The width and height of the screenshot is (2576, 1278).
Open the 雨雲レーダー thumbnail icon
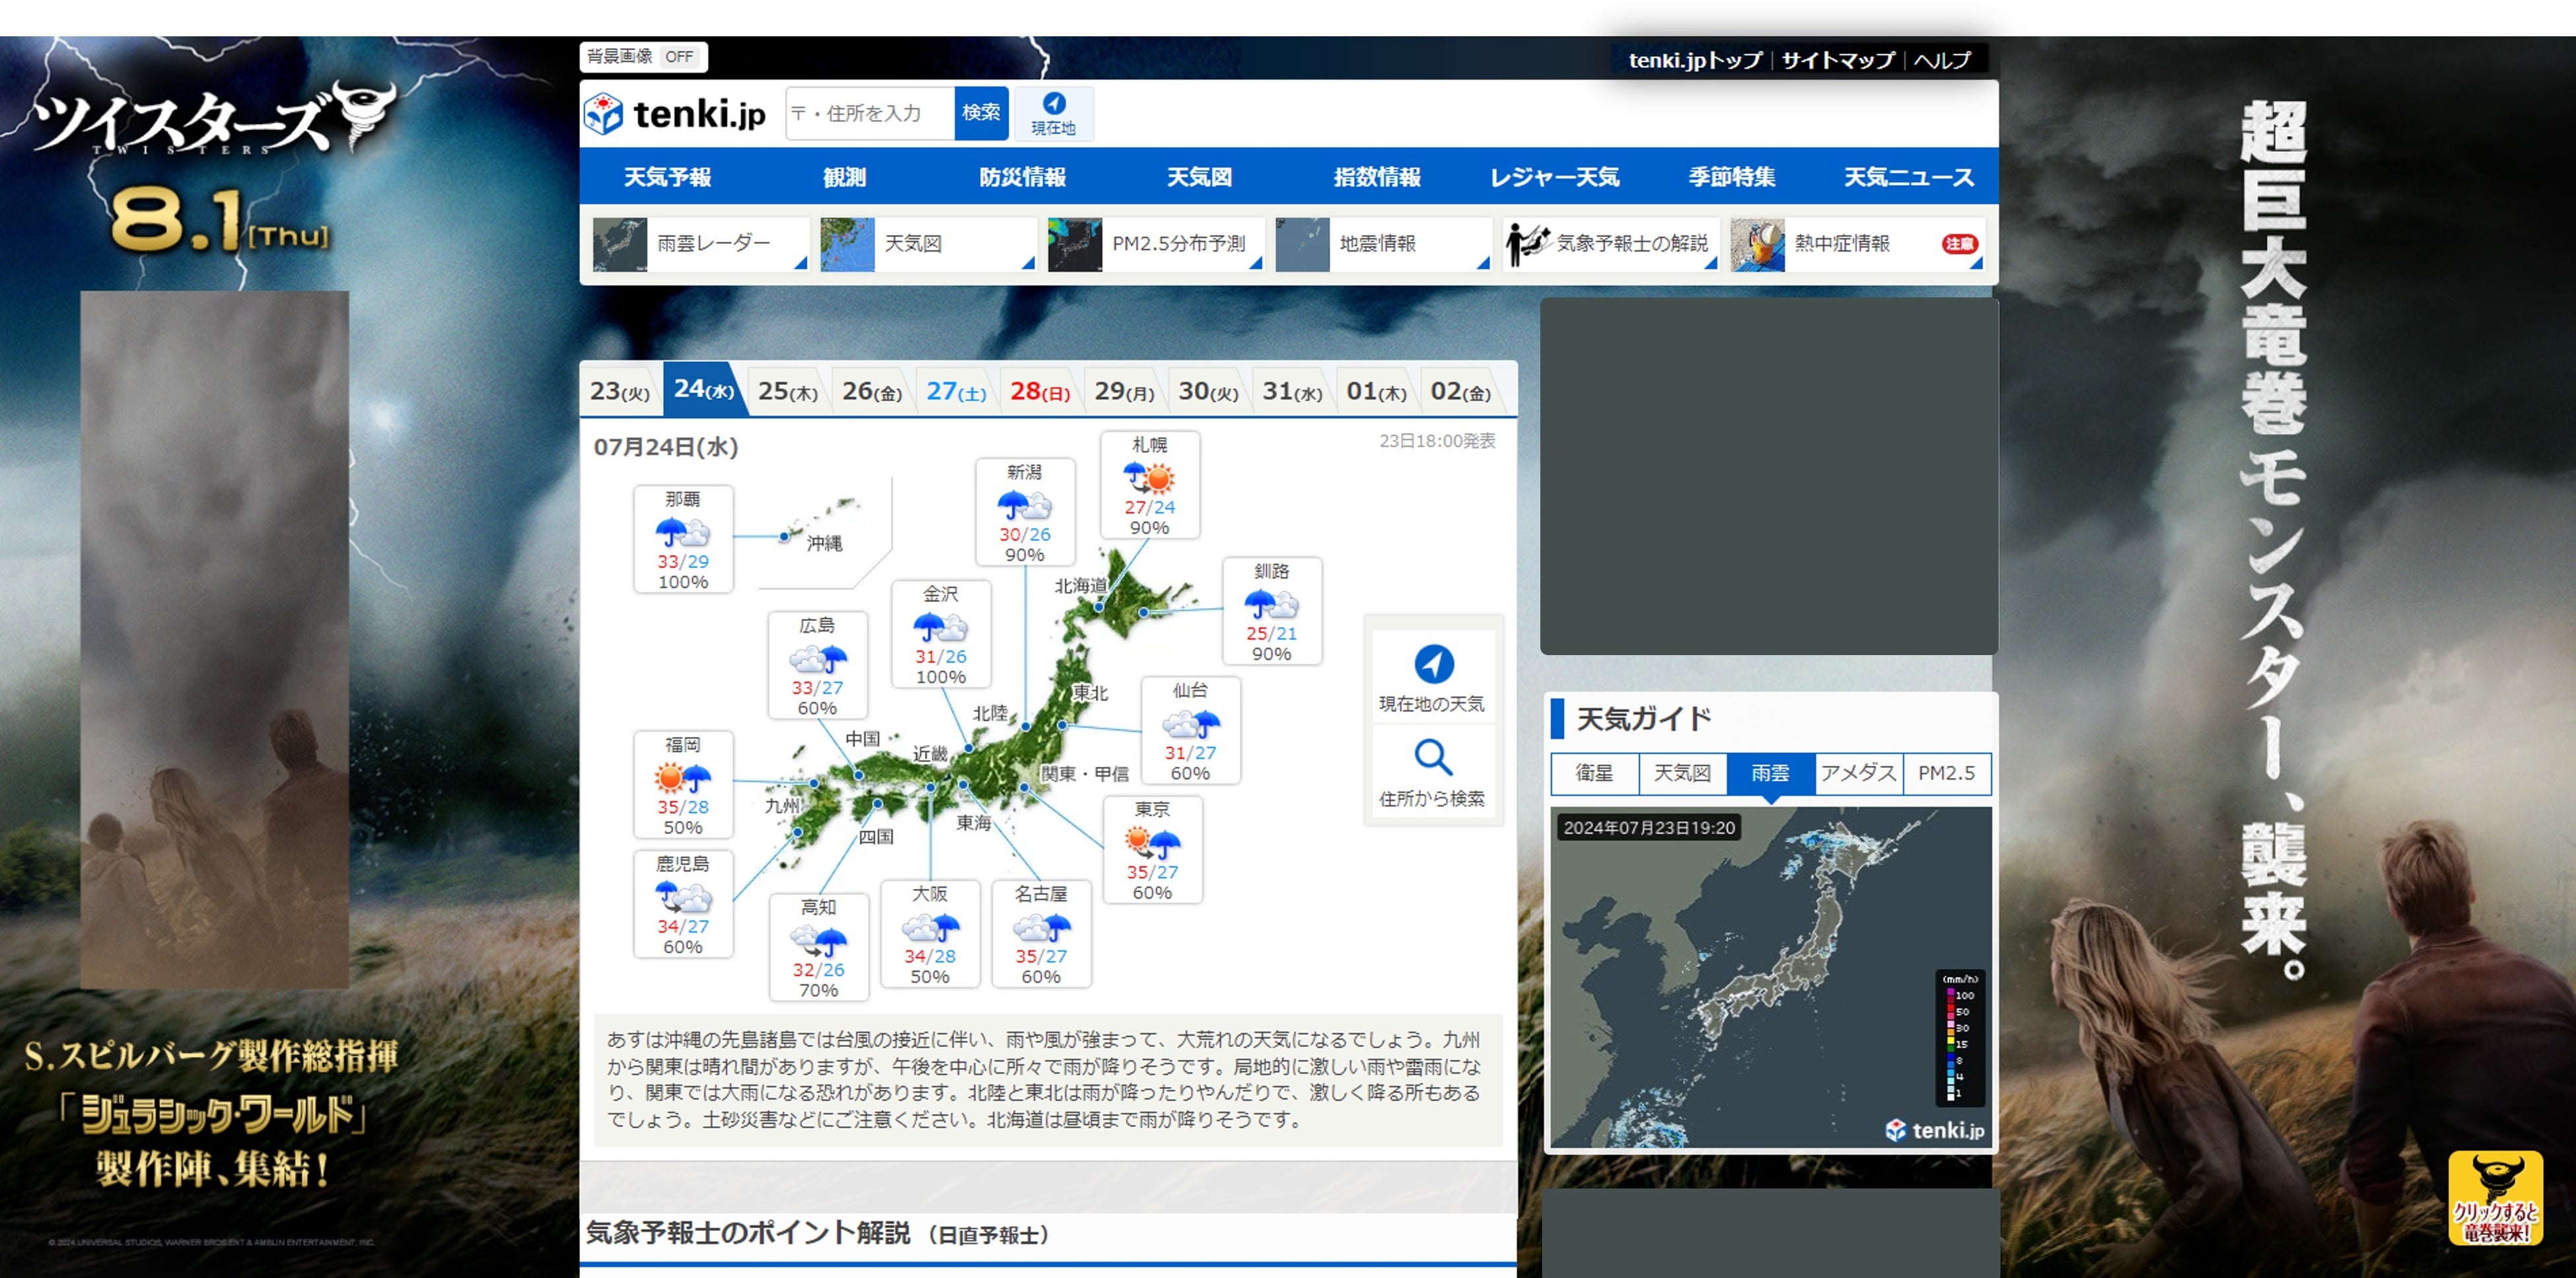[620, 244]
